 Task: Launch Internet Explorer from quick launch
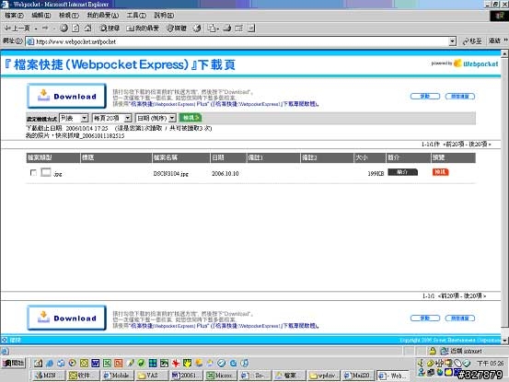(x=50, y=364)
